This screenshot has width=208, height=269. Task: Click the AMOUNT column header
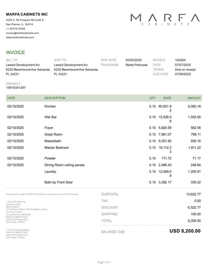194,98
